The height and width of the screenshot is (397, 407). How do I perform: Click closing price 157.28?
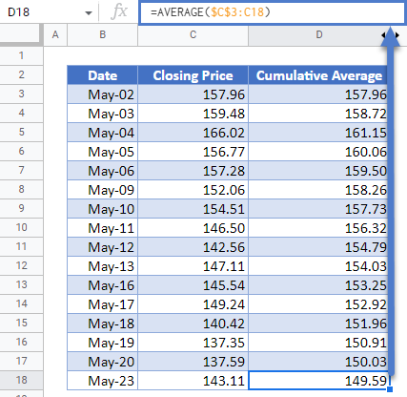pos(193,171)
